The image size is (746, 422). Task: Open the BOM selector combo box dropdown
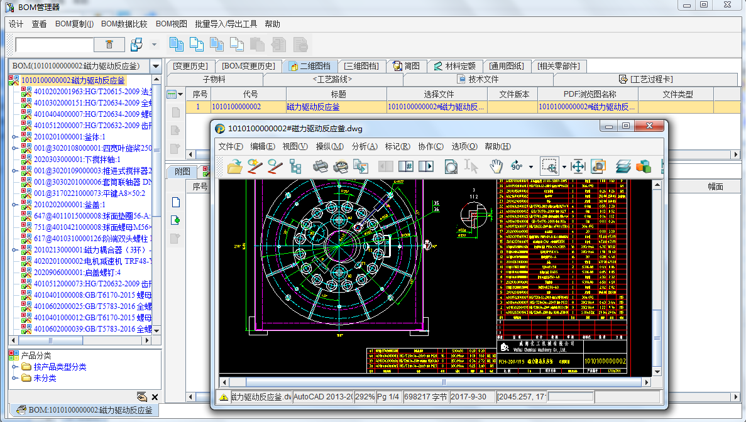click(x=156, y=66)
